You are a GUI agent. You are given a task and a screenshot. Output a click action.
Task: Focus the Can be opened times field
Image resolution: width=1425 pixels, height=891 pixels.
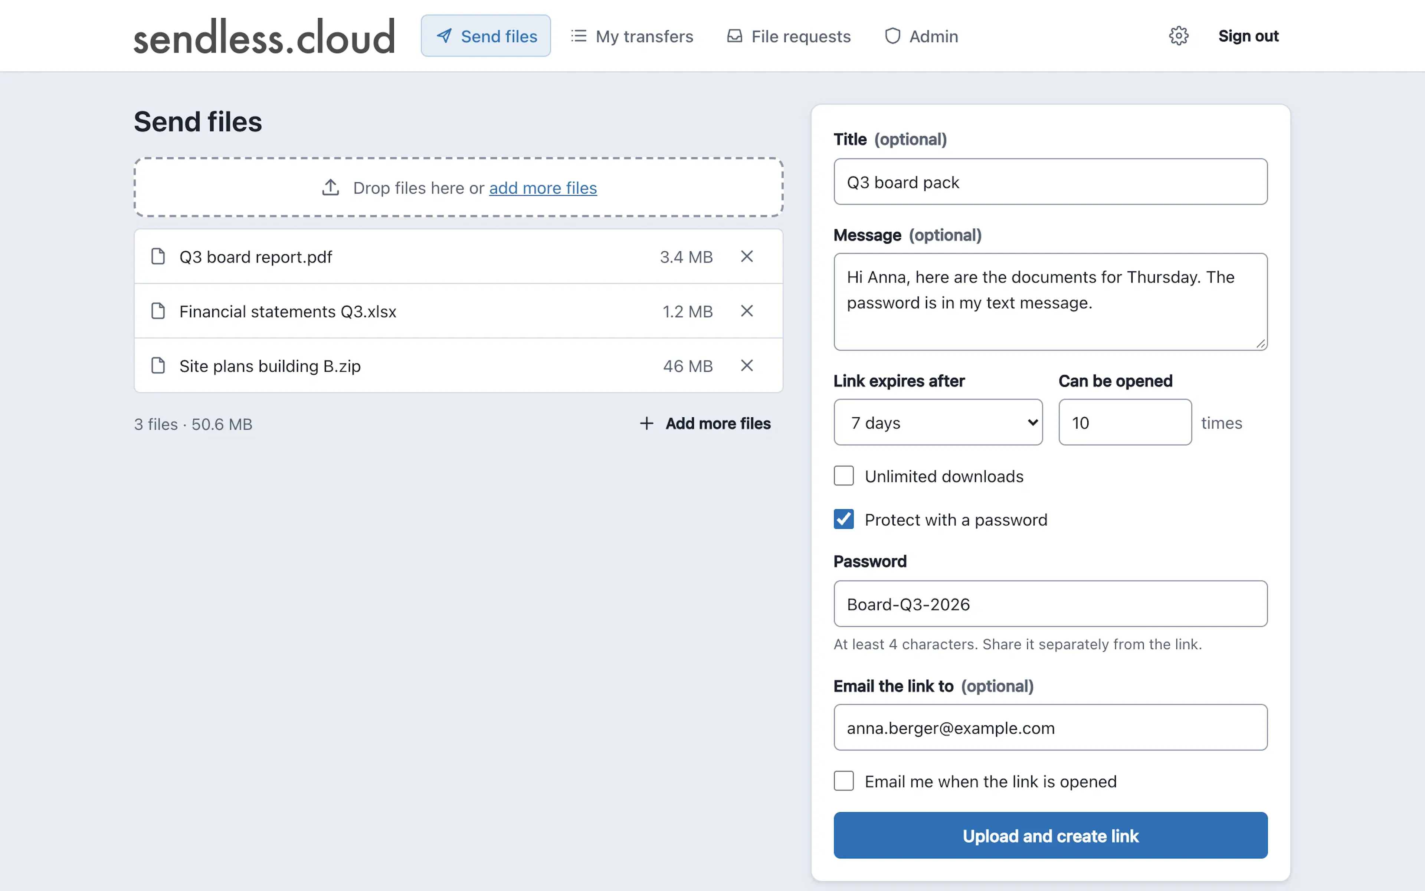(x=1125, y=422)
